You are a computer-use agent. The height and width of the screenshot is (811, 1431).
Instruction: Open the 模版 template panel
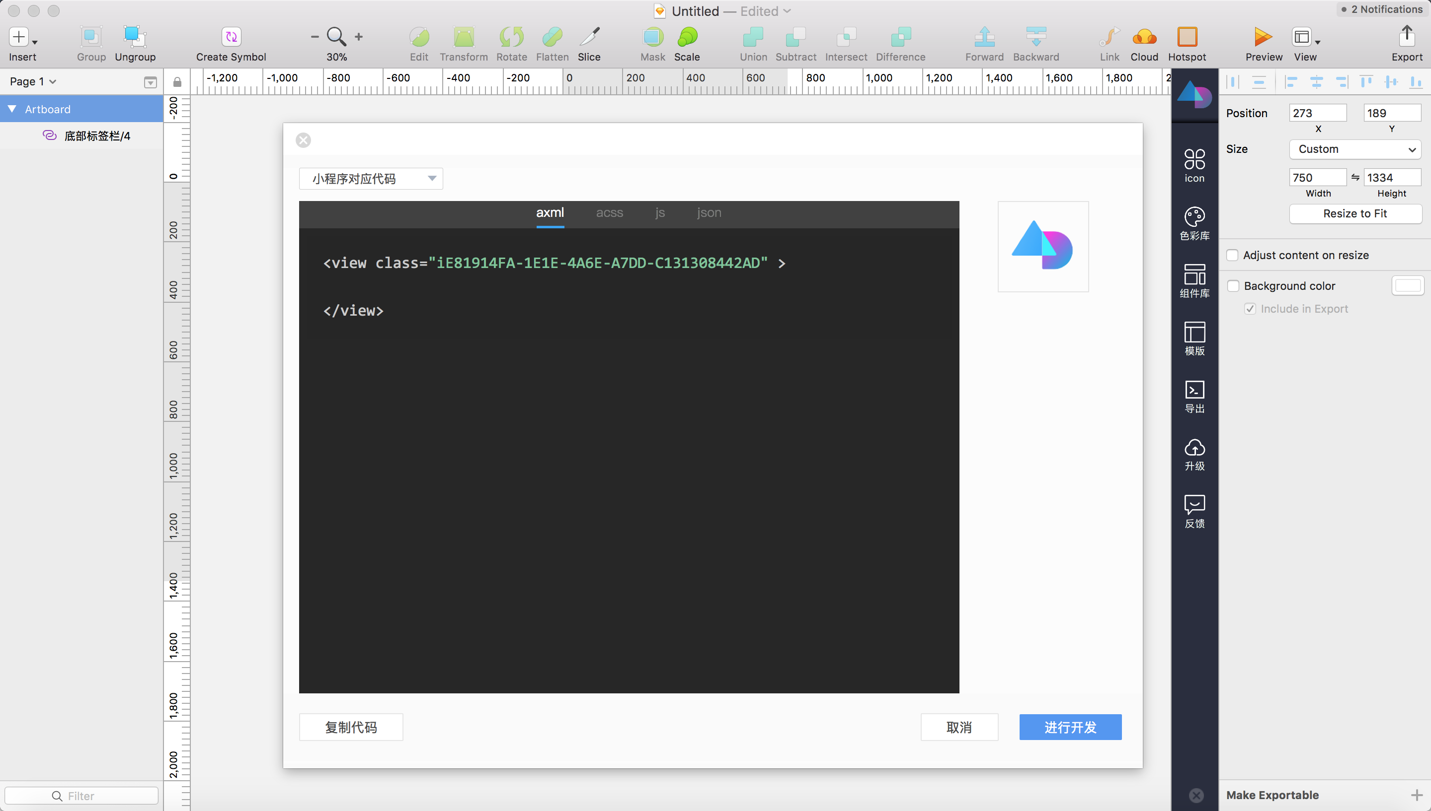[x=1194, y=338]
